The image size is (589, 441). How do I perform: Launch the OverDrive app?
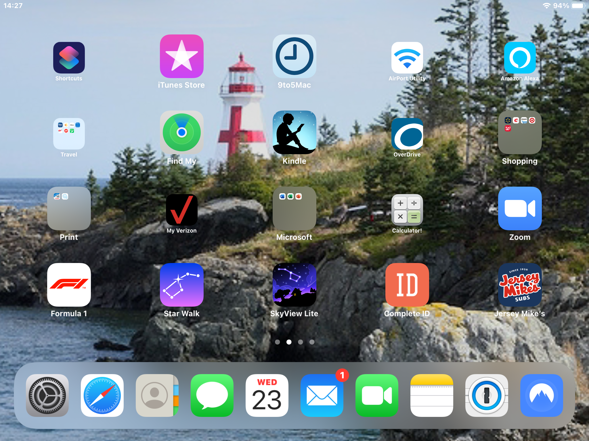tap(407, 134)
